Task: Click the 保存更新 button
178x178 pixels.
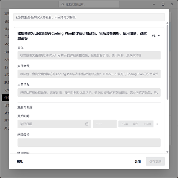Action: 155,162
